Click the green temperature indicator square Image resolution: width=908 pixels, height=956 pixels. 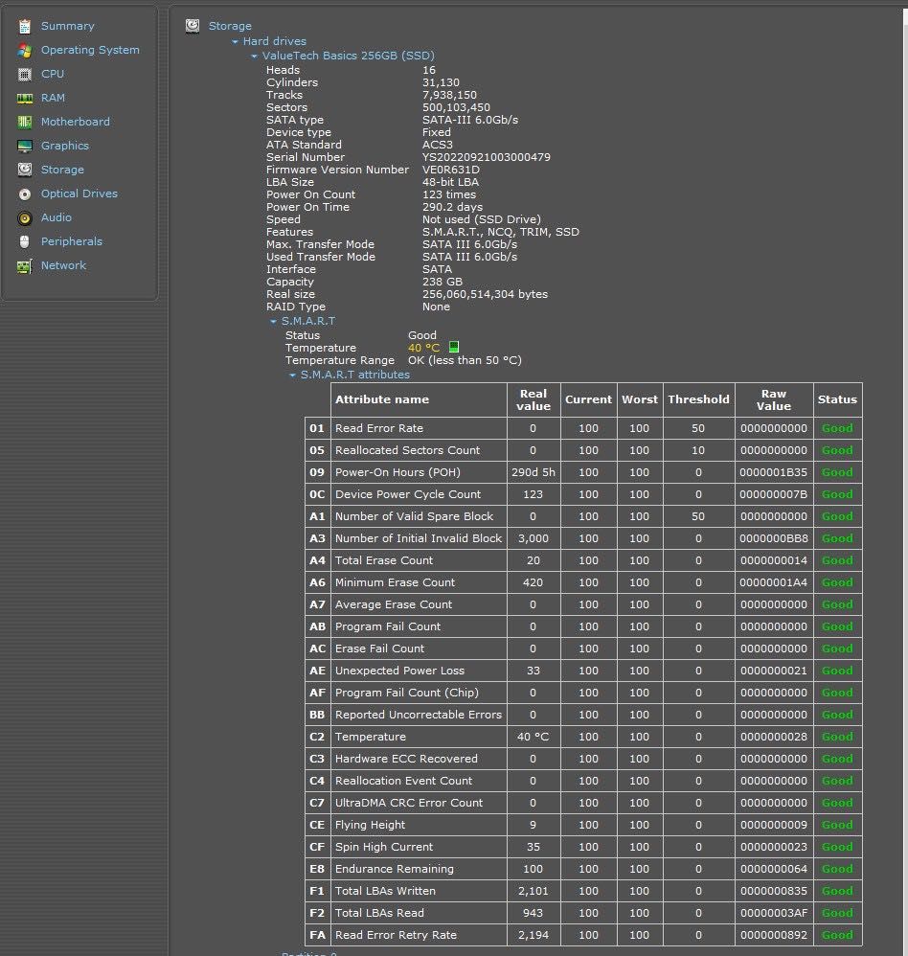coord(454,347)
